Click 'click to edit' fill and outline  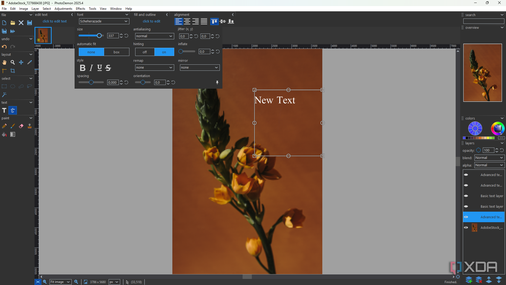(x=152, y=21)
